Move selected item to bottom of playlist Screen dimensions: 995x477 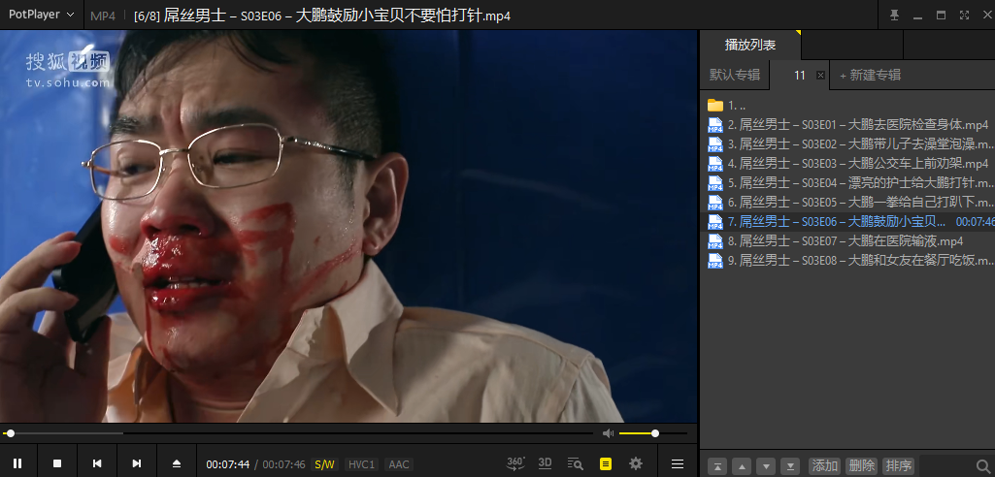(790, 466)
